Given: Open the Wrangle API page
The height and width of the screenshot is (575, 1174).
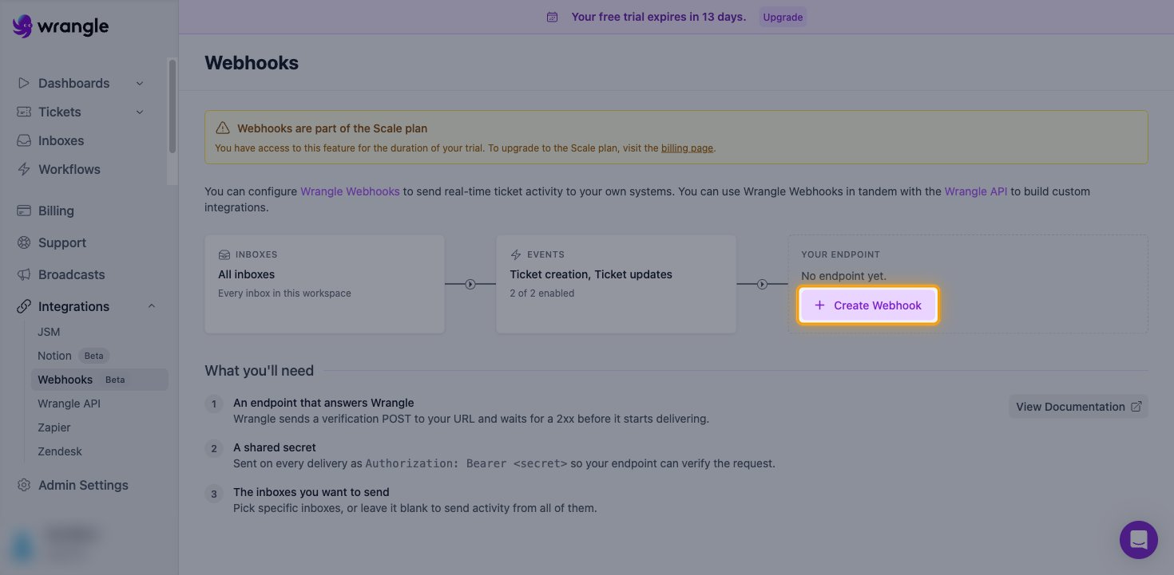Looking at the screenshot, I should [x=69, y=404].
